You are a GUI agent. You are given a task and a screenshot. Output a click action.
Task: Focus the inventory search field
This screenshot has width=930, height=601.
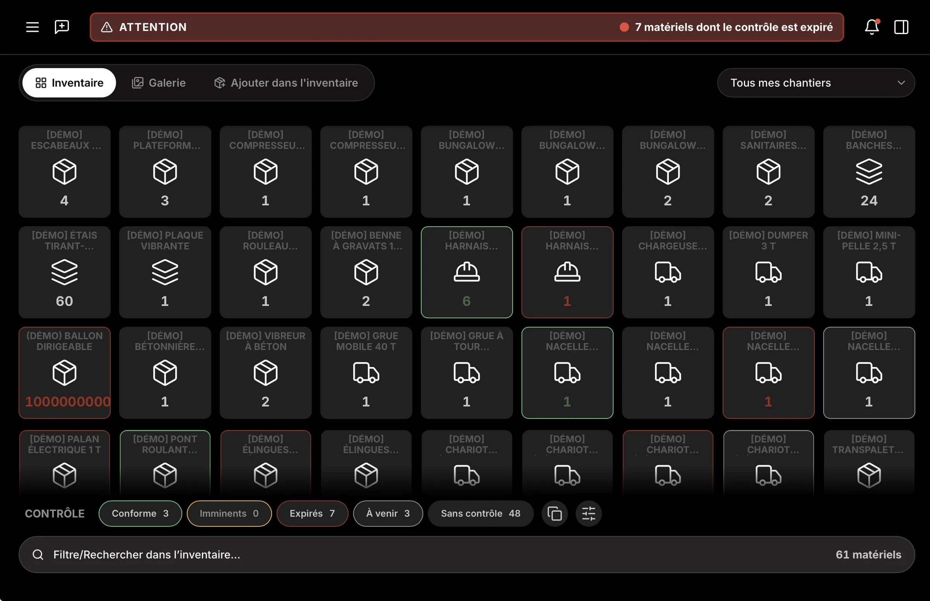point(467,555)
